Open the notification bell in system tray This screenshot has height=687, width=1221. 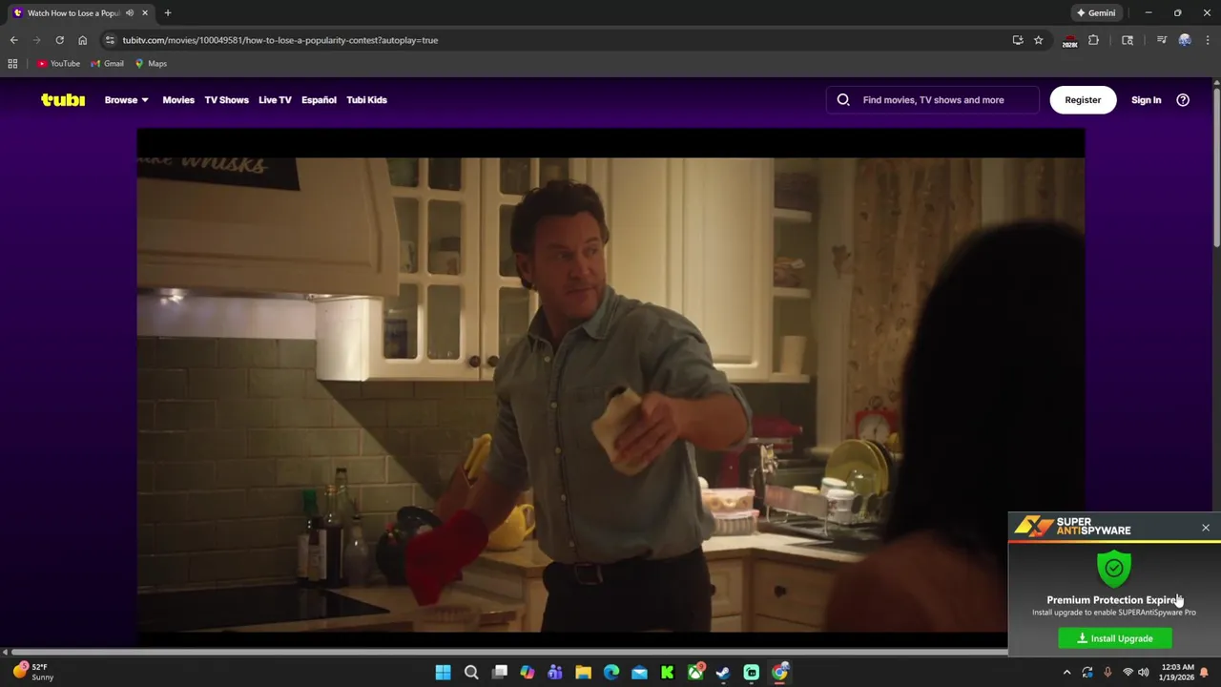[1205, 673]
